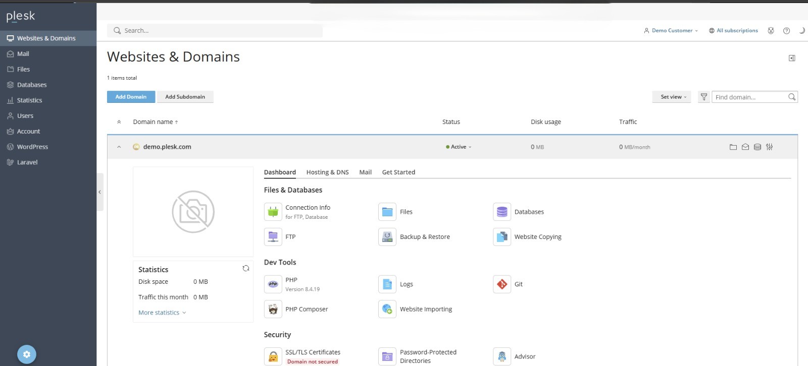Open the help question mark icon

tap(786, 31)
